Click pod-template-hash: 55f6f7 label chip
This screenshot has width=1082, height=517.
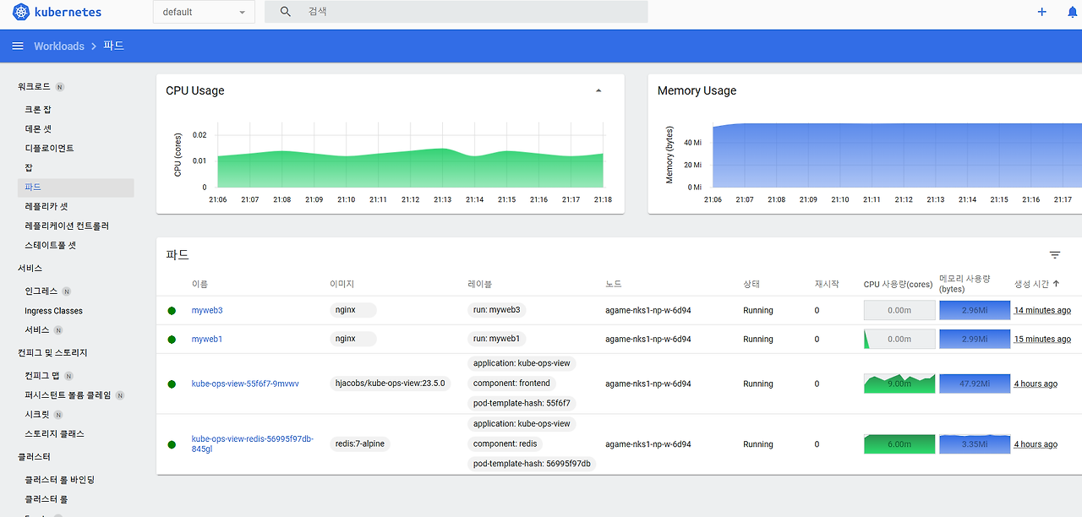tap(522, 403)
